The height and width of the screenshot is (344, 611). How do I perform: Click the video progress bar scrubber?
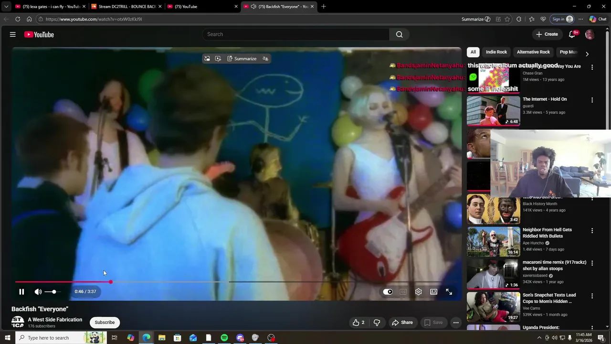[111, 282]
